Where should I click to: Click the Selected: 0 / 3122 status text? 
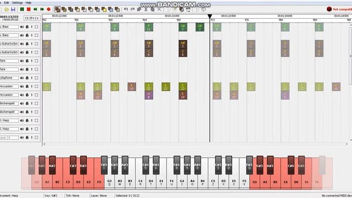point(128,196)
